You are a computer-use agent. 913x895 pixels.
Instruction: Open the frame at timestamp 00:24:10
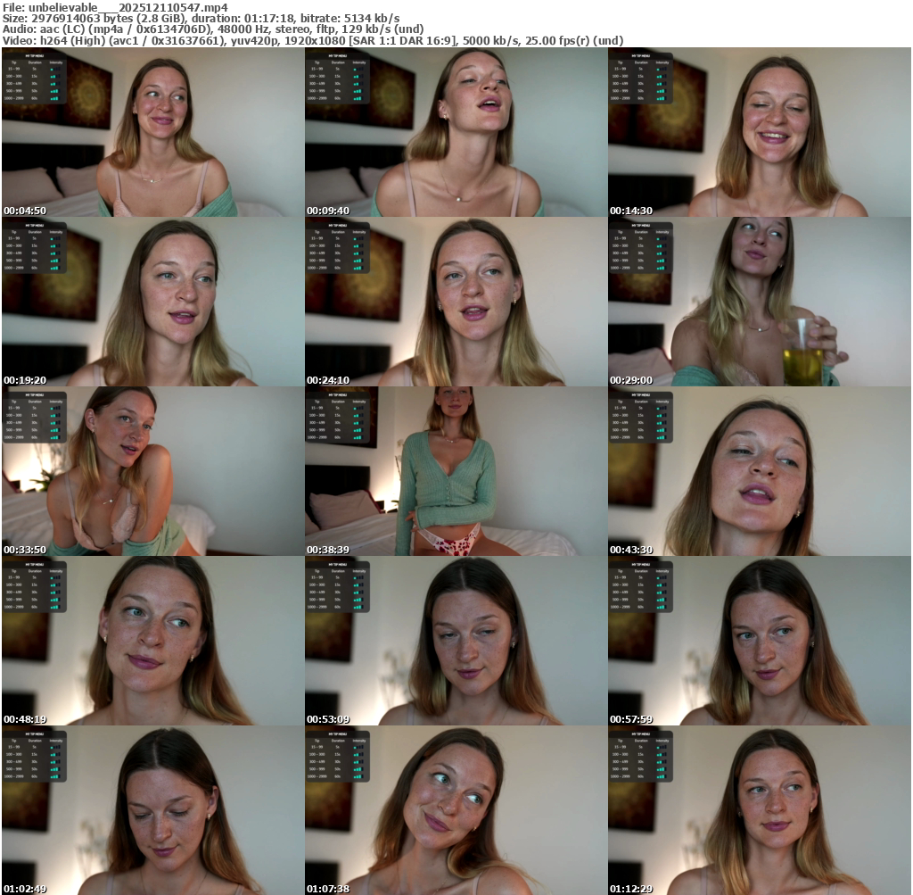456,302
